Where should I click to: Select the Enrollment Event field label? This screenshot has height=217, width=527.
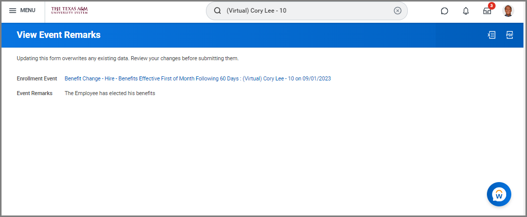tap(37, 78)
